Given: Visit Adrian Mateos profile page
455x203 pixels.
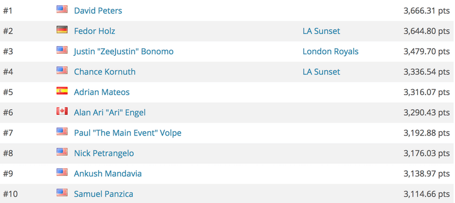Looking at the screenshot, I should [x=102, y=92].
